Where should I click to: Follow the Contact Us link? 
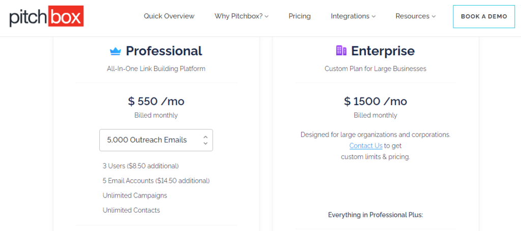(366, 146)
